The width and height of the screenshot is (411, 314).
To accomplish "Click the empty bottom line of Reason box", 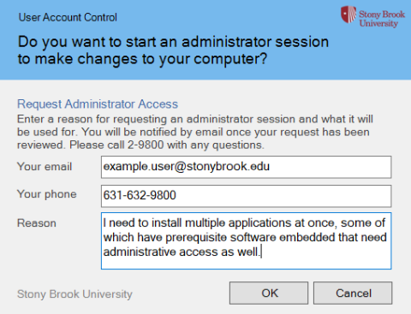I will pos(246,264).
